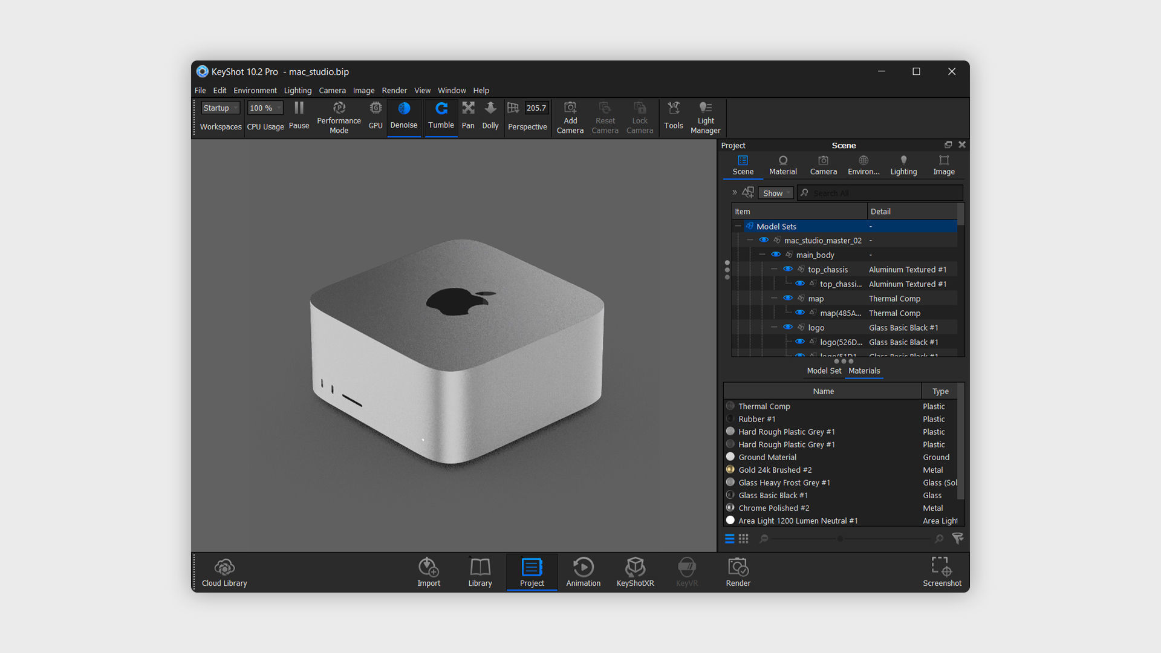Viewport: 1161px width, 653px height.
Task: Hide main_body using the eye icon
Action: click(x=776, y=255)
